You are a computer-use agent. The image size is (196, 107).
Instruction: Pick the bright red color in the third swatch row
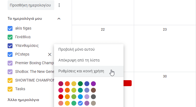point(61,97)
